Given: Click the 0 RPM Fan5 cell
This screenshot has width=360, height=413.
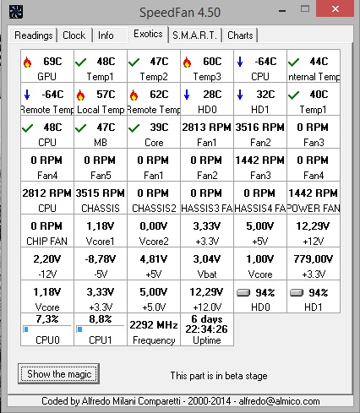Looking at the screenshot, I should point(101,165).
